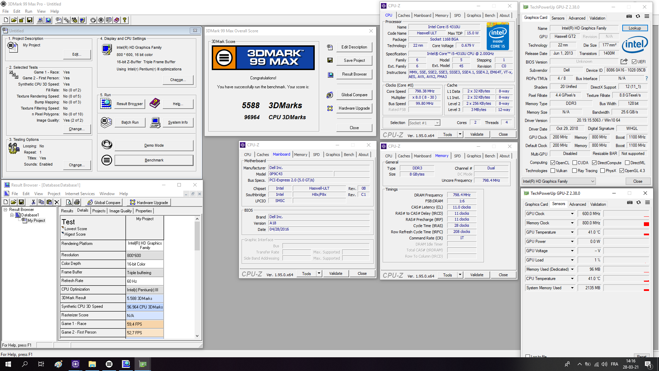Click System Info computer icon in 3DMark toolbar

coord(40,20)
